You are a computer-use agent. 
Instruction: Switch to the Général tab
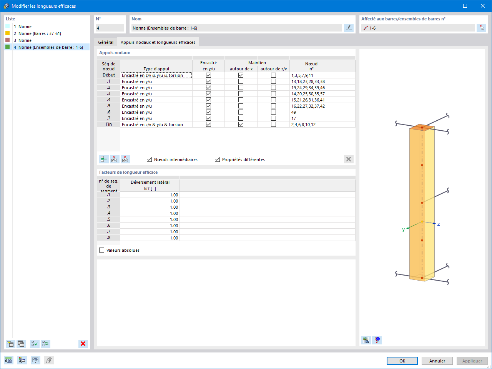tap(106, 42)
